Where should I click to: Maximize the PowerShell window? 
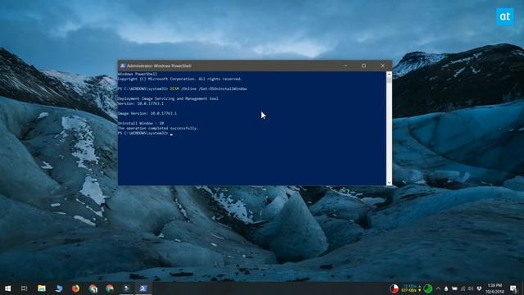tap(364, 66)
